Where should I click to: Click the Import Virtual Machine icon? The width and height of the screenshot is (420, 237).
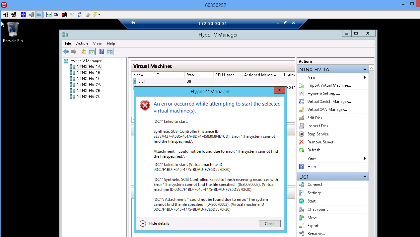coord(302,85)
